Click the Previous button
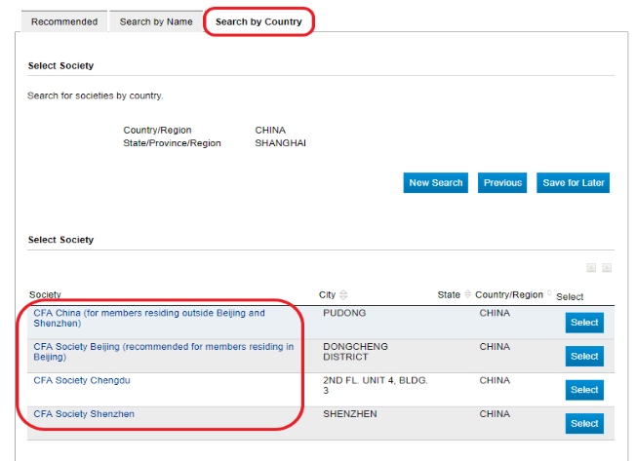Screen dimensions: 636x461 click(x=502, y=182)
